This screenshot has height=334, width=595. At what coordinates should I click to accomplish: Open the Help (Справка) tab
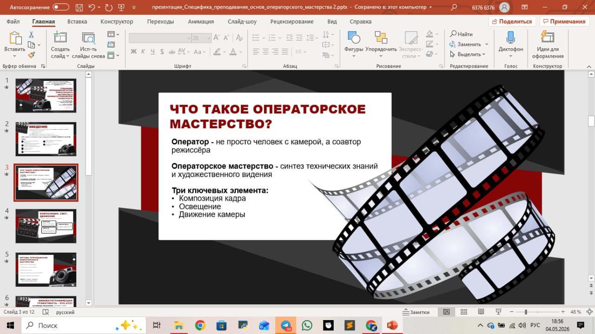360,21
